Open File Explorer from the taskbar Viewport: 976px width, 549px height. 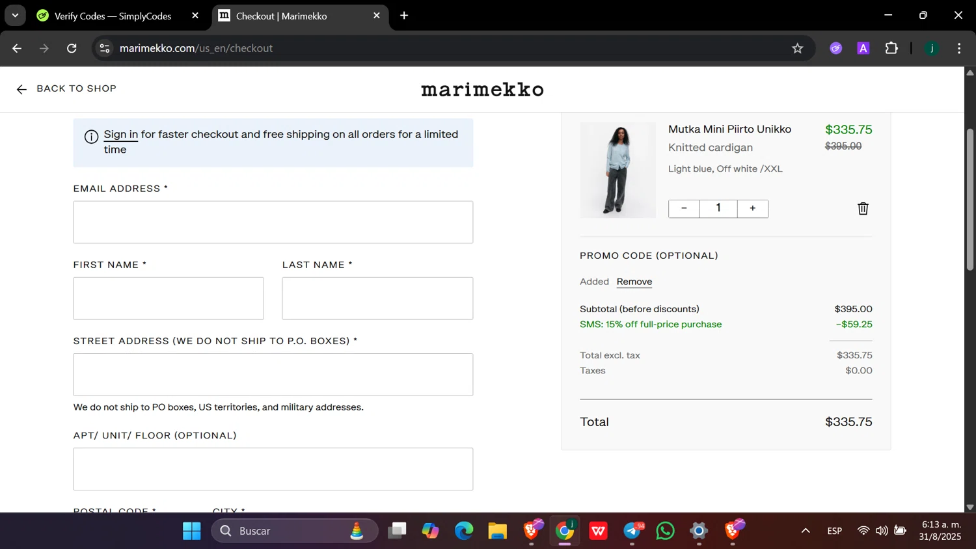pyautogui.click(x=498, y=531)
